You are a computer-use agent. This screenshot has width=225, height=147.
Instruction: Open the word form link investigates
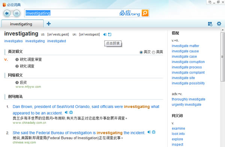(13, 41)
